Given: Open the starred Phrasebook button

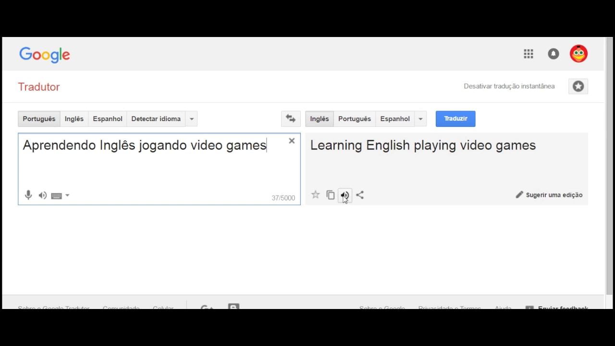Looking at the screenshot, I should [578, 86].
